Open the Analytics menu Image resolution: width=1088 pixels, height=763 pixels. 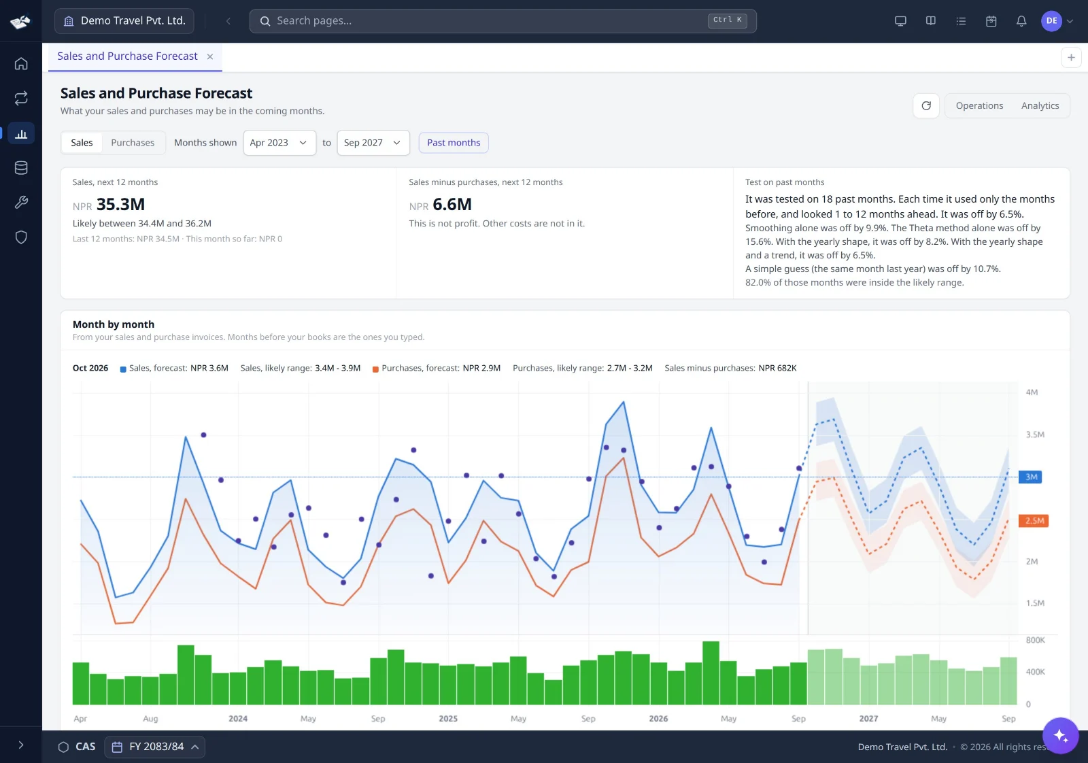click(x=1040, y=106)
